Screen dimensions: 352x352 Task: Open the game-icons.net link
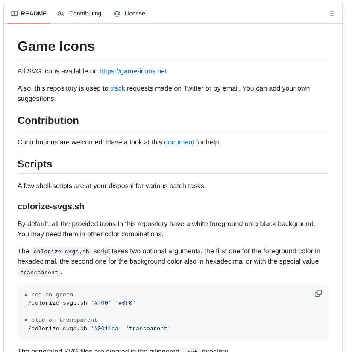point(133,71)
